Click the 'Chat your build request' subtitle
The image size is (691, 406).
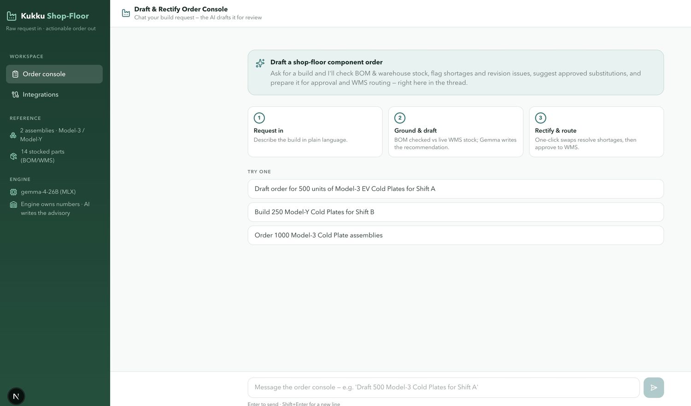198,17
